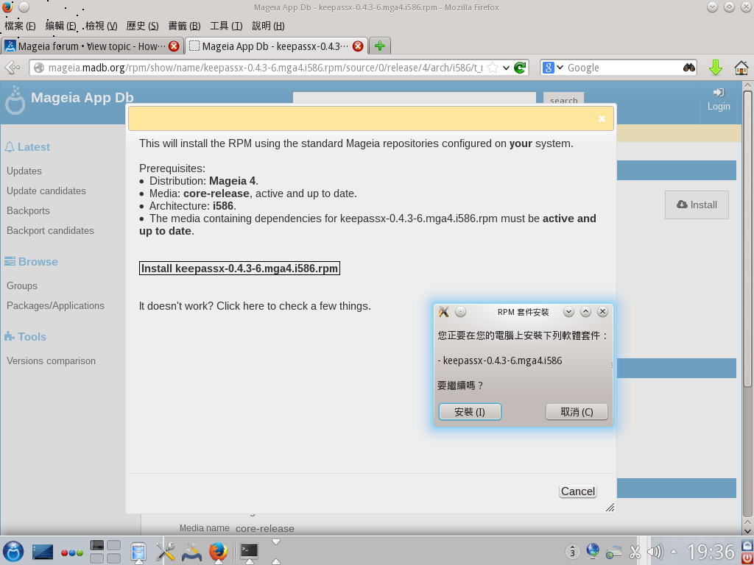Click the binoculars search icon
Image resolution: width=754 pixels, height=565 pixels.
[688, 68]
